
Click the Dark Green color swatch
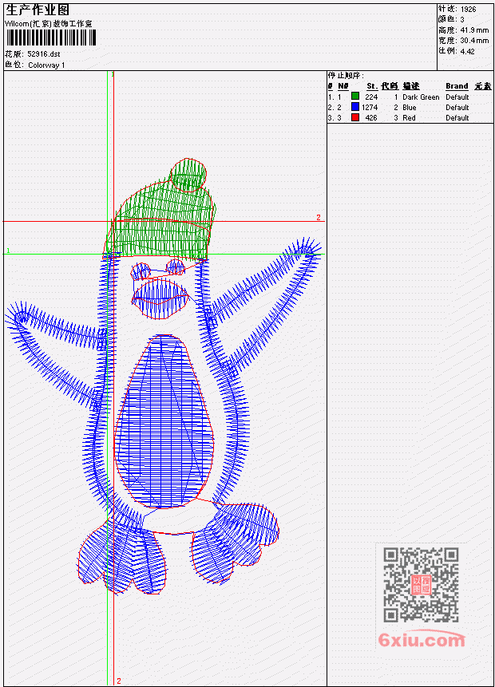355,97
